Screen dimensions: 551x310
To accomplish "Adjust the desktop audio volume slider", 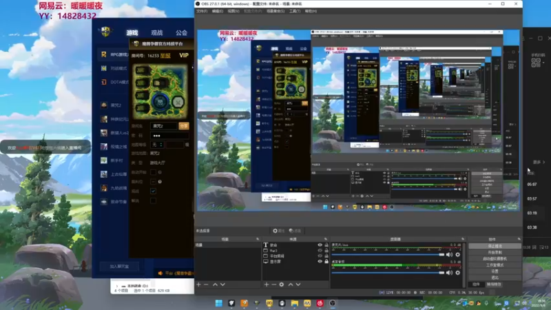I will pos(388,272).
